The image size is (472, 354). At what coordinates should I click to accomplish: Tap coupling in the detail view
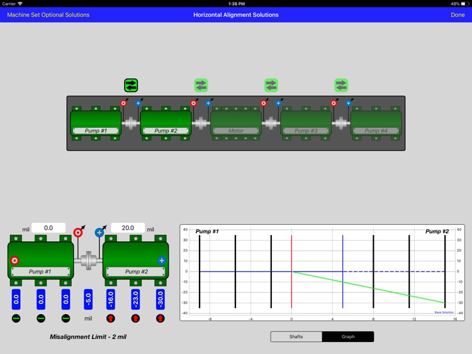pos(89,260)
